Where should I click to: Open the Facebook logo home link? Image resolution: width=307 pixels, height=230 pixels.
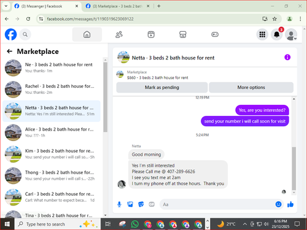pos(10,34)
